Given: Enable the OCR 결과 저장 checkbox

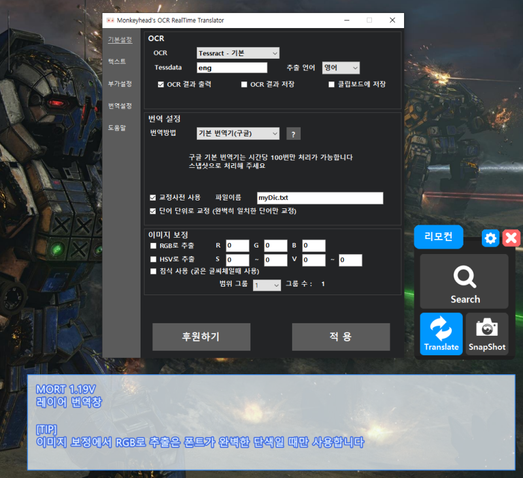Looking at the screenshot, I should coord(244,85).
